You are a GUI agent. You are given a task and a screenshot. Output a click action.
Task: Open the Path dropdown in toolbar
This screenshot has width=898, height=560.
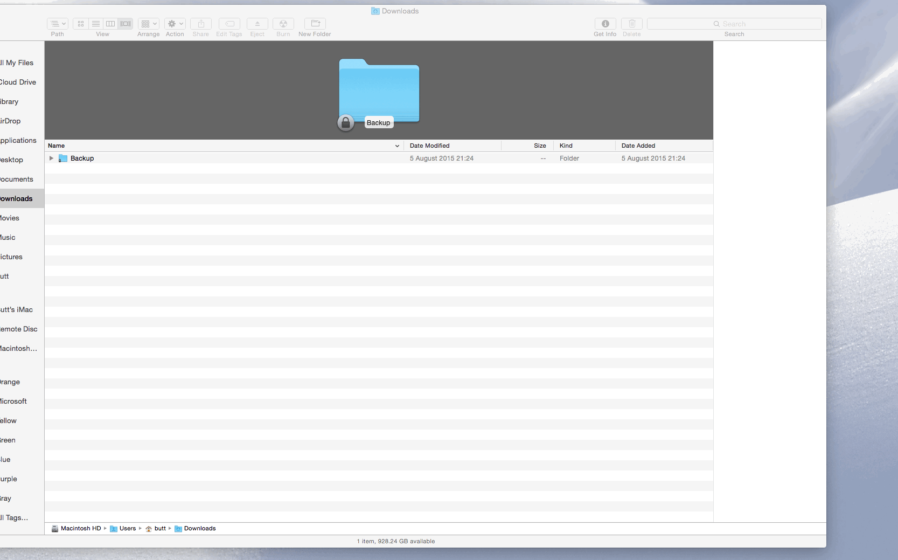point(57,24)
